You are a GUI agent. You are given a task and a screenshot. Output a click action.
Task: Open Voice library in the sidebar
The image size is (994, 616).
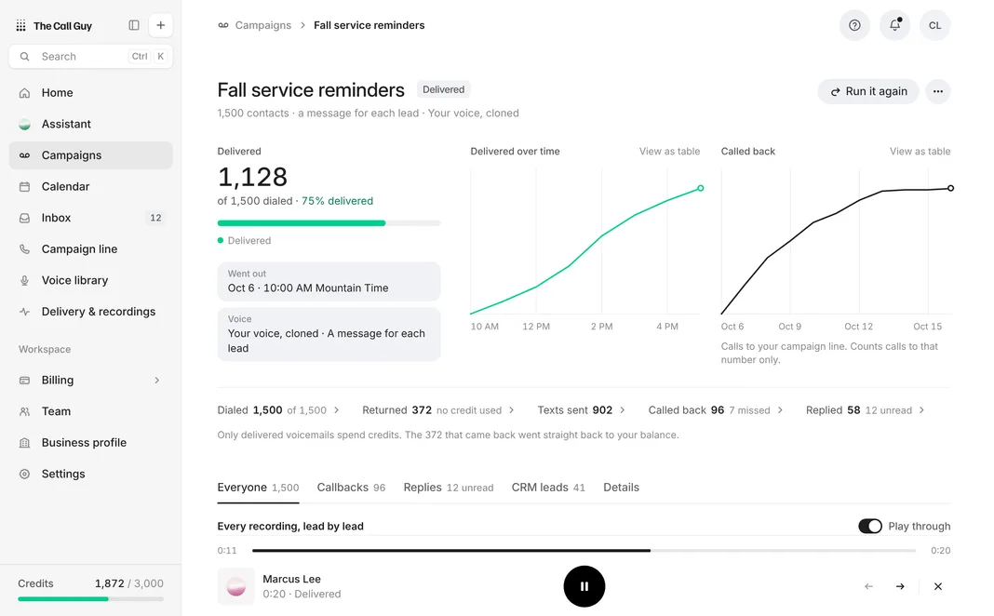(90, 280)
